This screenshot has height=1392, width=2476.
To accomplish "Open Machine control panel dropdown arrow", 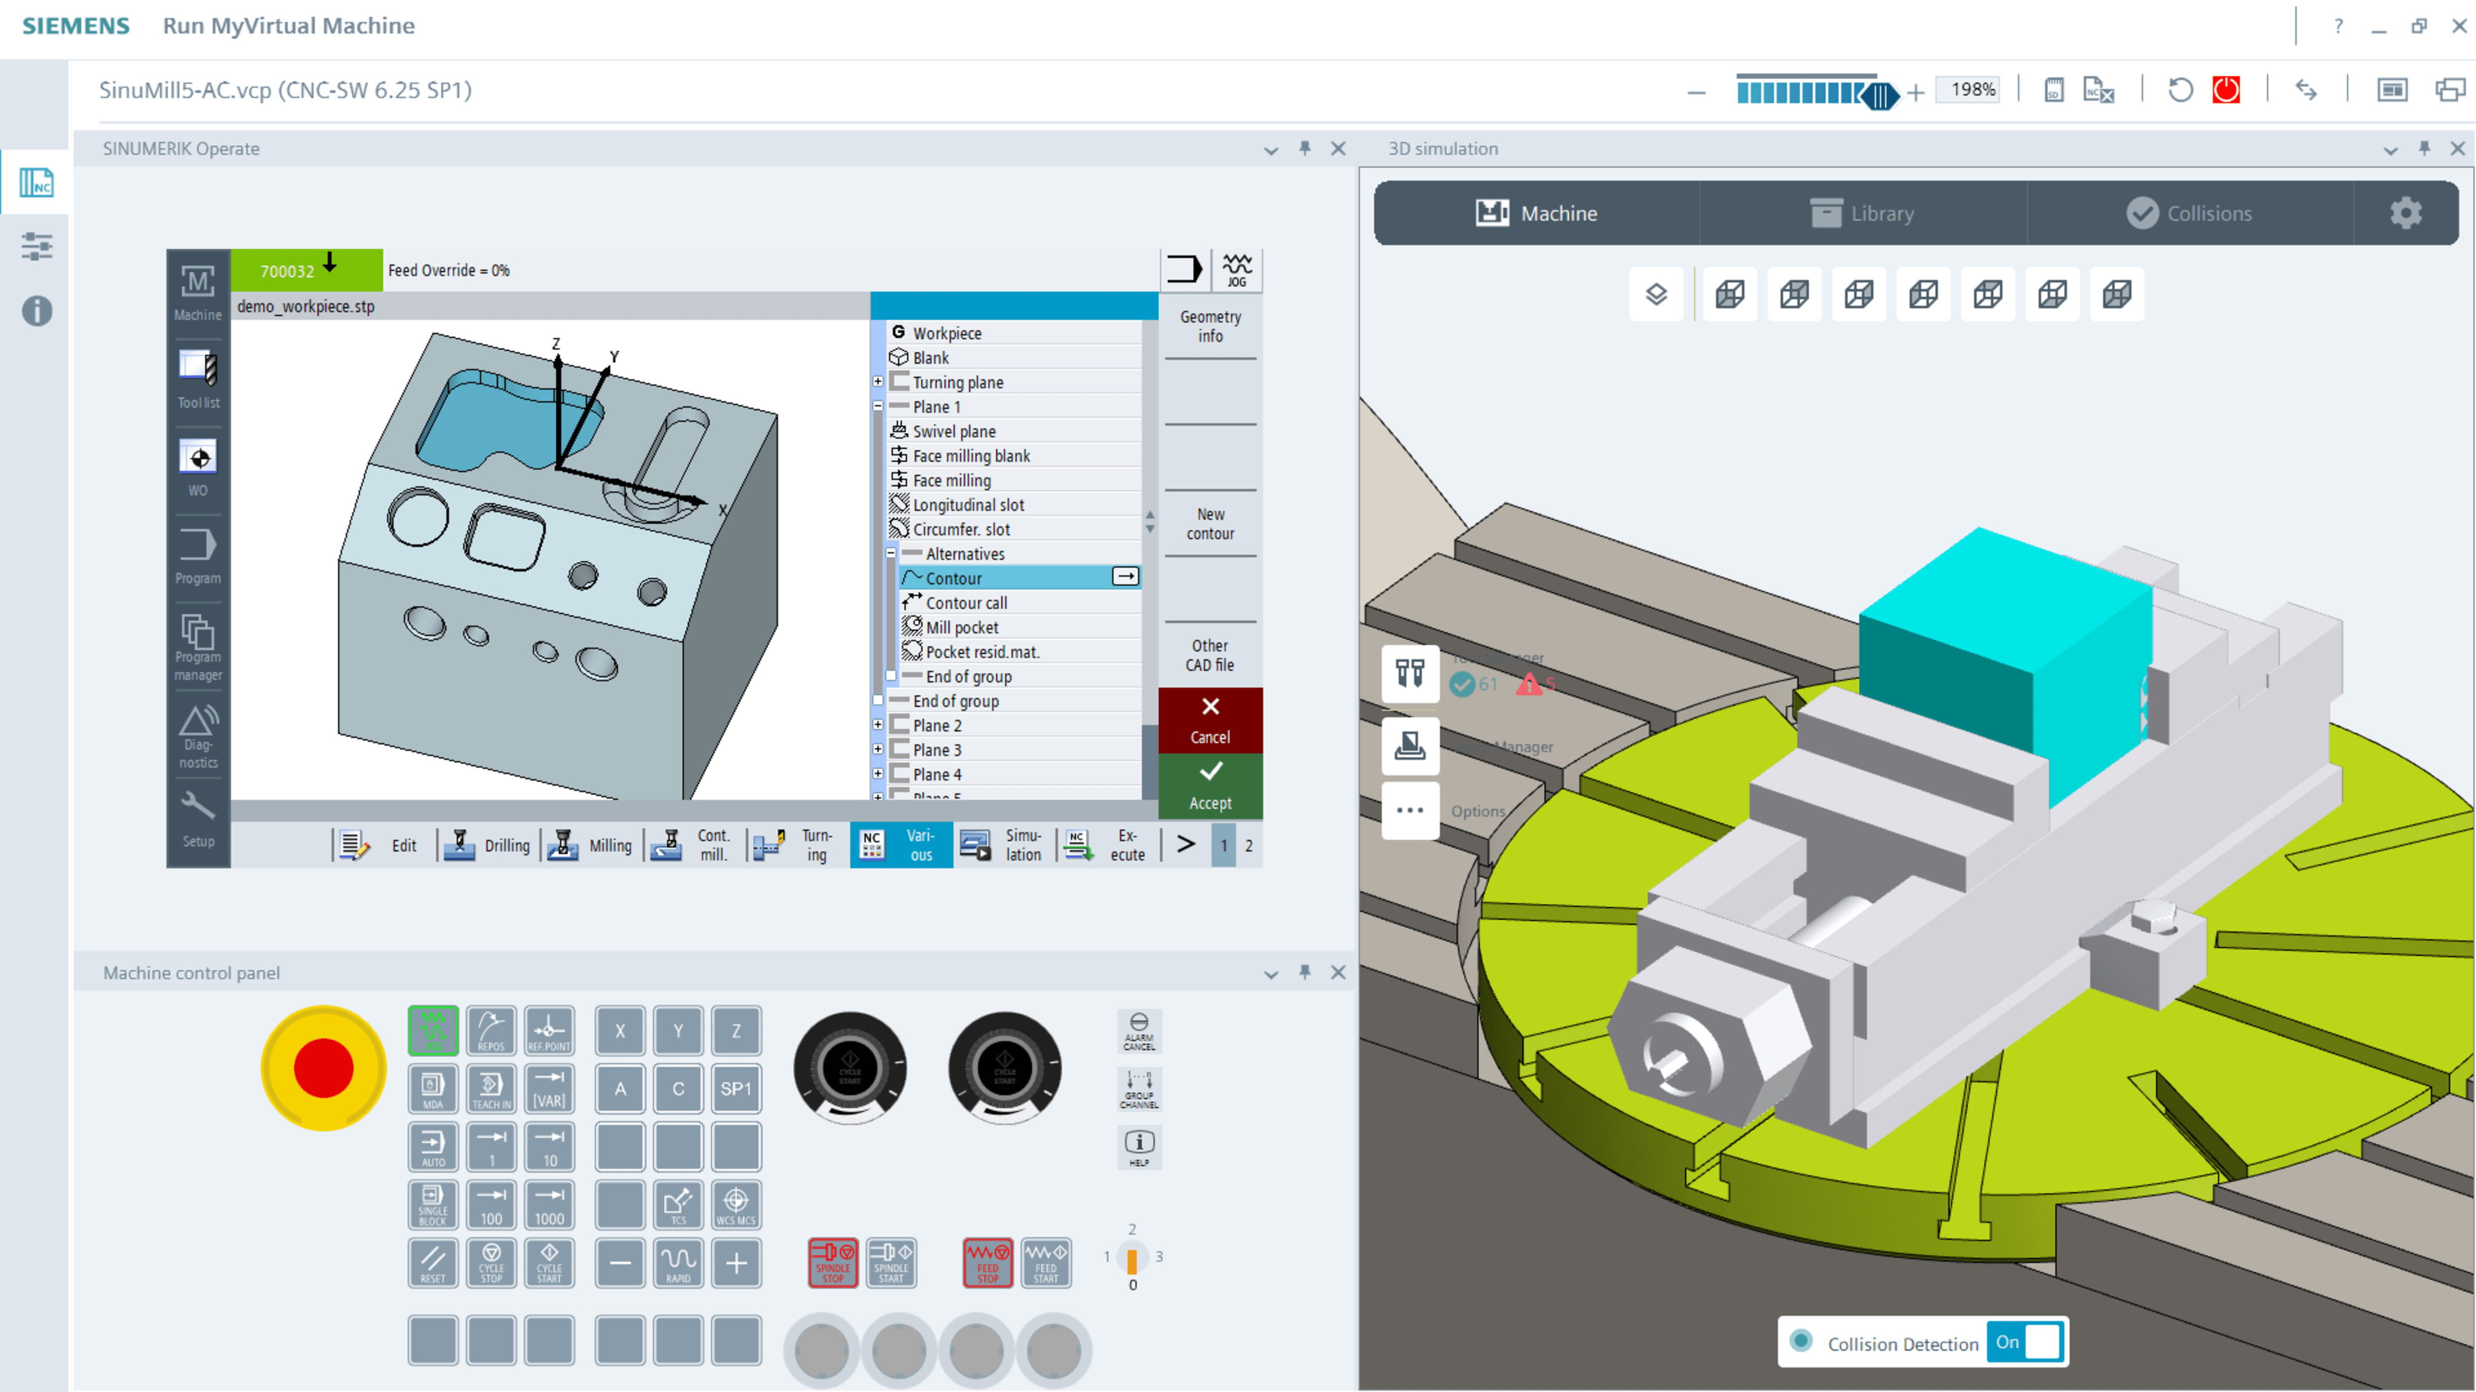I will point(1271,974).
